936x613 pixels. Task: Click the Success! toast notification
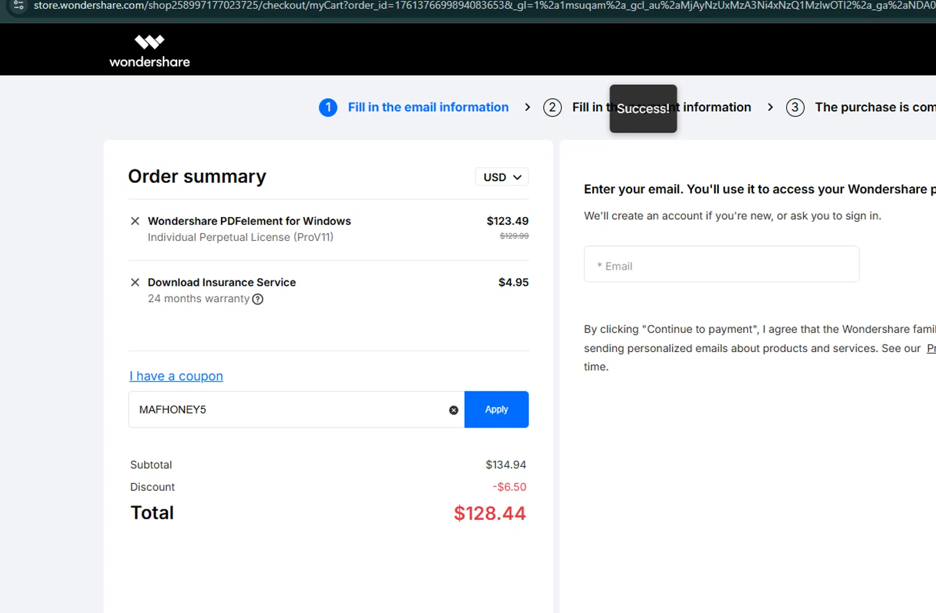[x=643, y=109]
